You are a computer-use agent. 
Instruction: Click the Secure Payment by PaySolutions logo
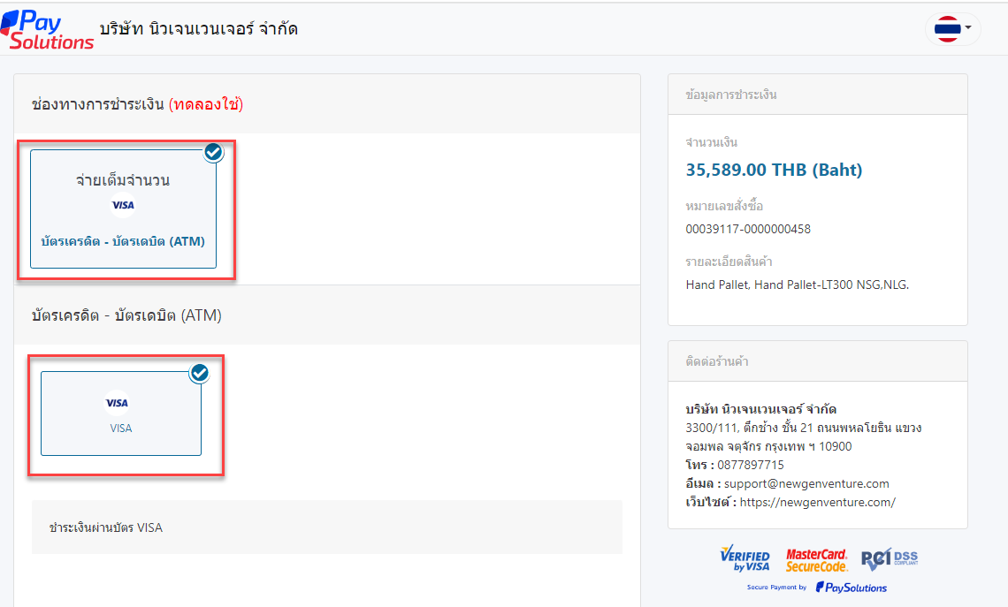coord(817,588)
